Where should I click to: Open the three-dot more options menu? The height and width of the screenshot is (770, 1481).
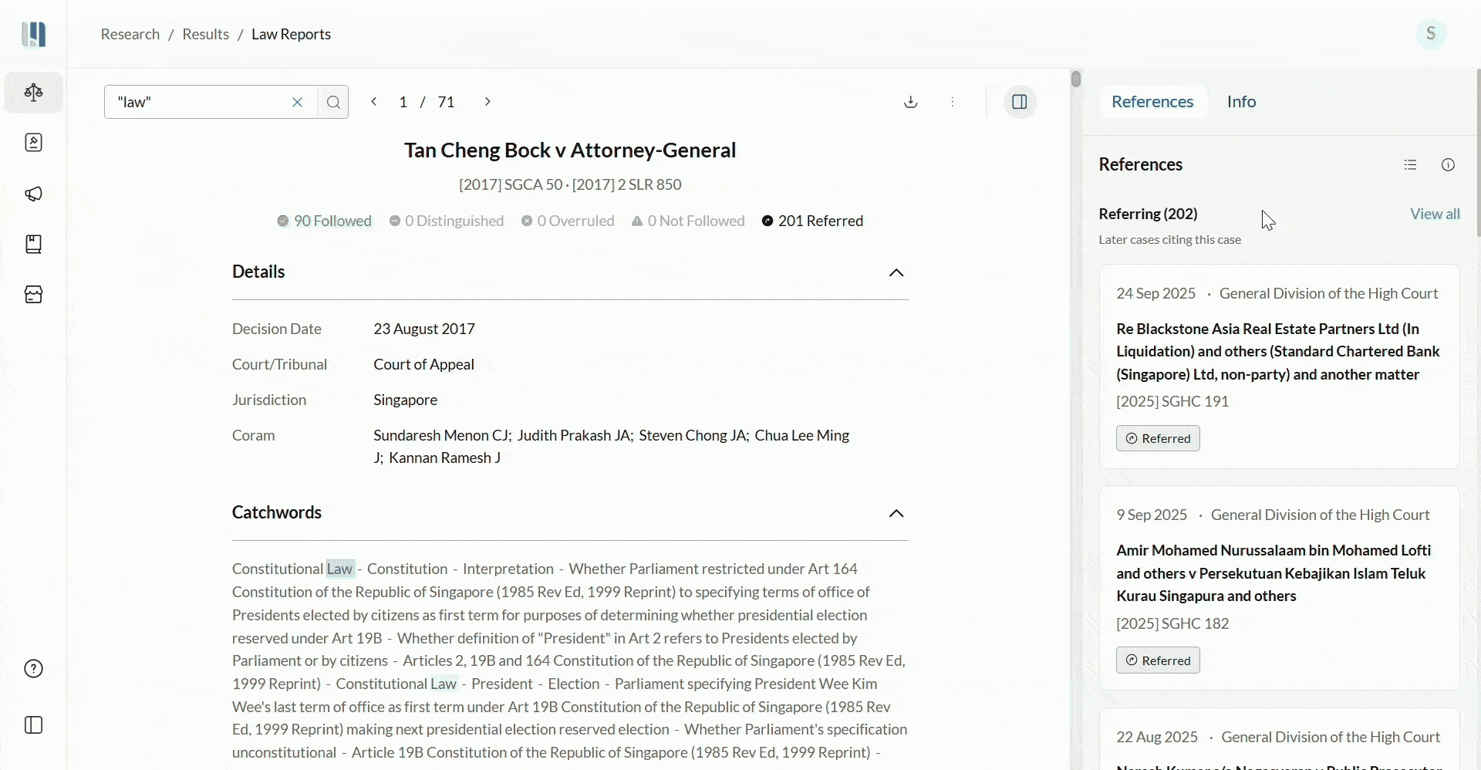[953, 101]
